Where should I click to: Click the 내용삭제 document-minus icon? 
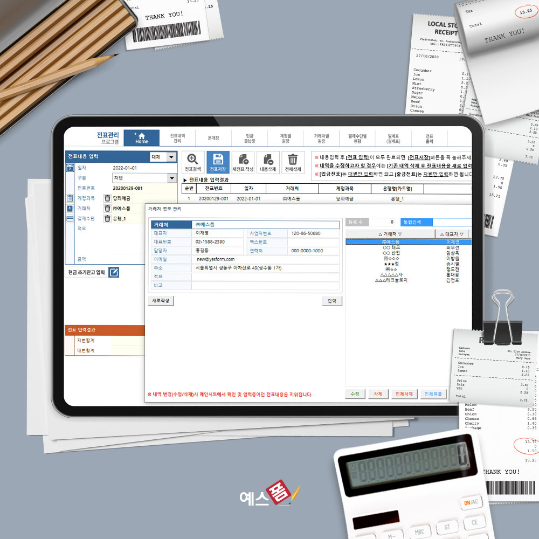[268, 162]
